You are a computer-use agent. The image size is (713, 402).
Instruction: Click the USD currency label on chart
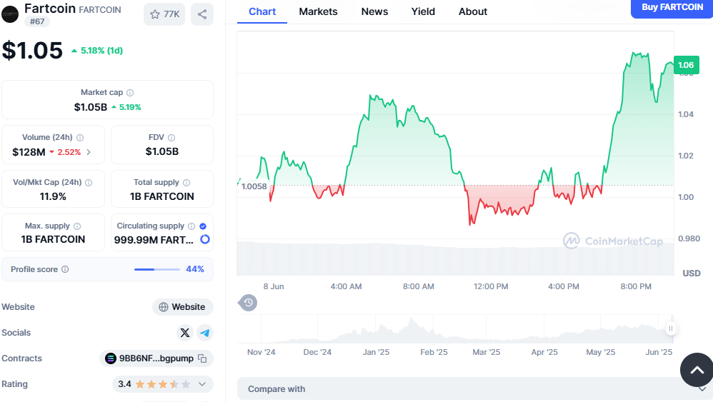(x=691, y=273)
